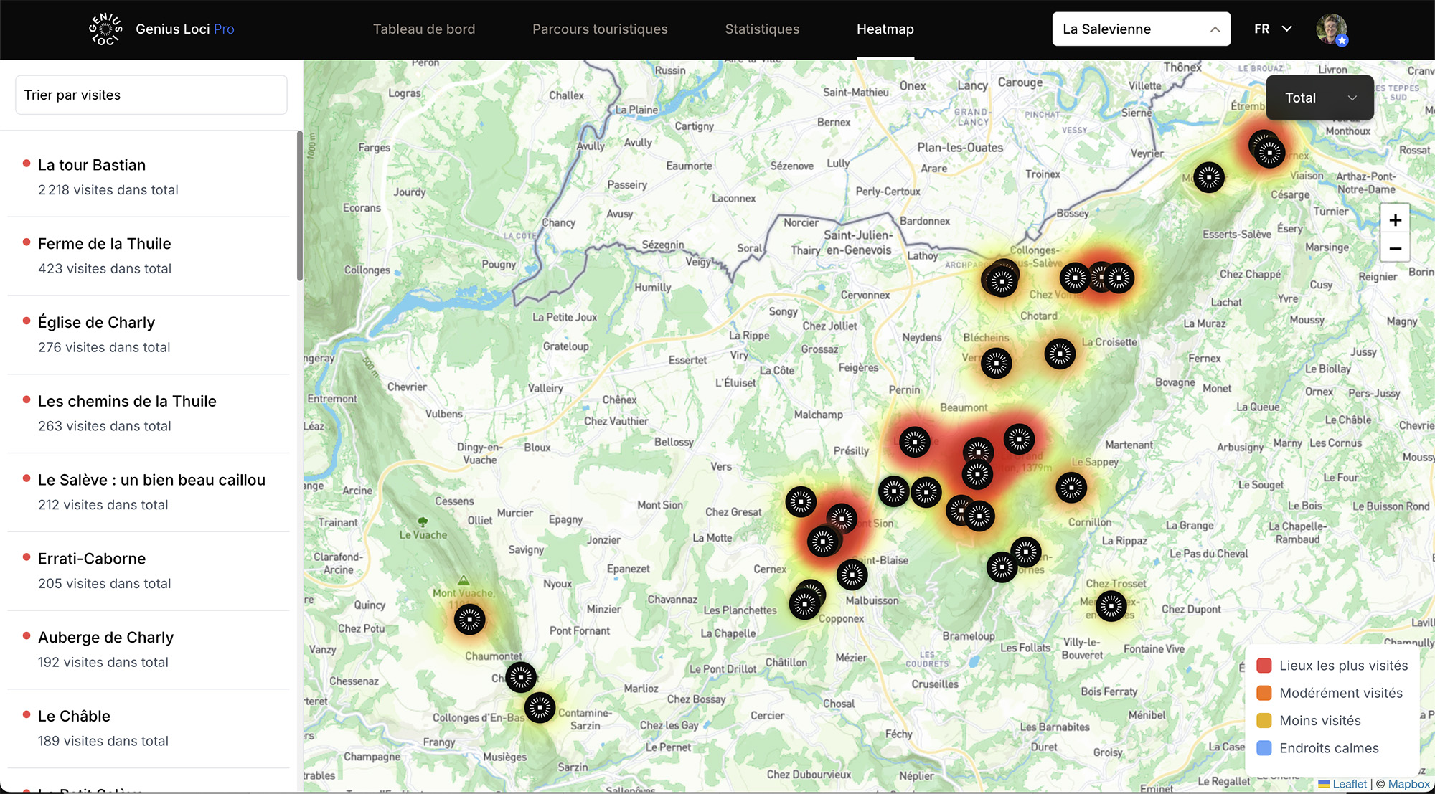Select Ferme de la Thuile entry
1435x794 pixels.
pos(149,256)
